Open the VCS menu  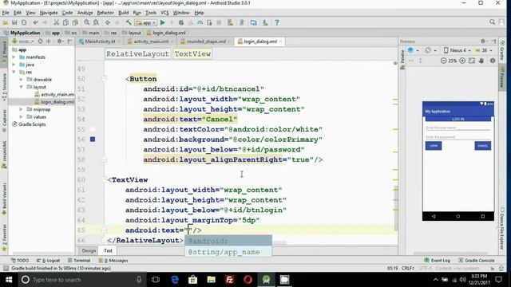[x=164, y=13]
